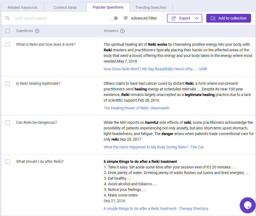
Task: Click question text 'What is Reiki and how does it work?'
Action: [x=46, y=44]
